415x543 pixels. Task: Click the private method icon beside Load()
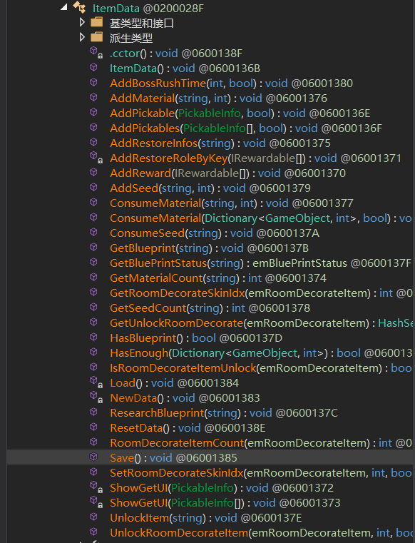[96, 382]
